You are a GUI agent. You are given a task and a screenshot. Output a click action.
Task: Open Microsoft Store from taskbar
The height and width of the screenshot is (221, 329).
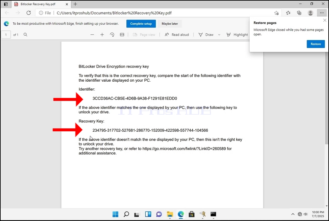pyautogui.click(x=191, y=214)
